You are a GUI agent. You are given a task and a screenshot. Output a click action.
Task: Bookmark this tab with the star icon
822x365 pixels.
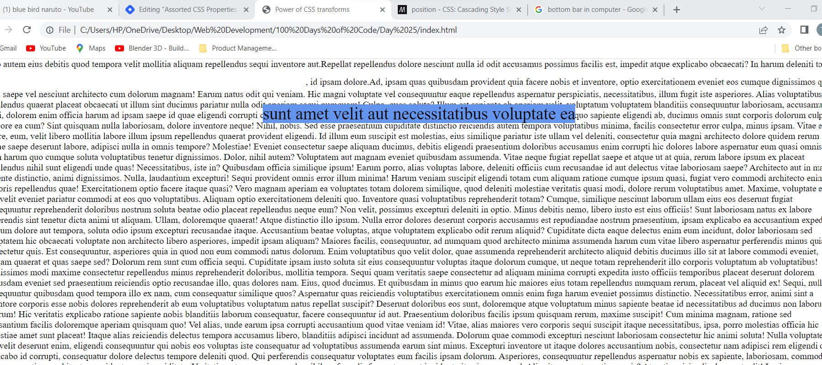[781, 30]
